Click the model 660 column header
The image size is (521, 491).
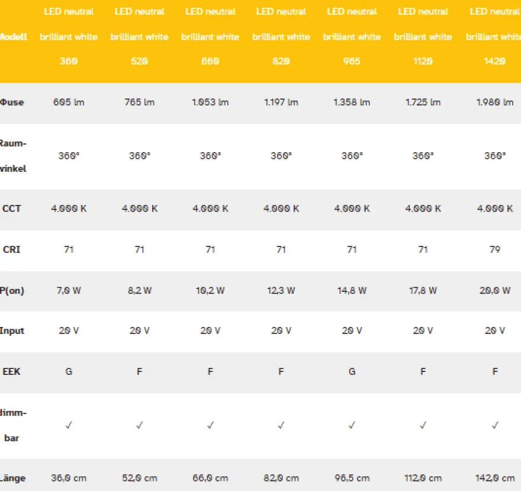click(x=210, y=37)
